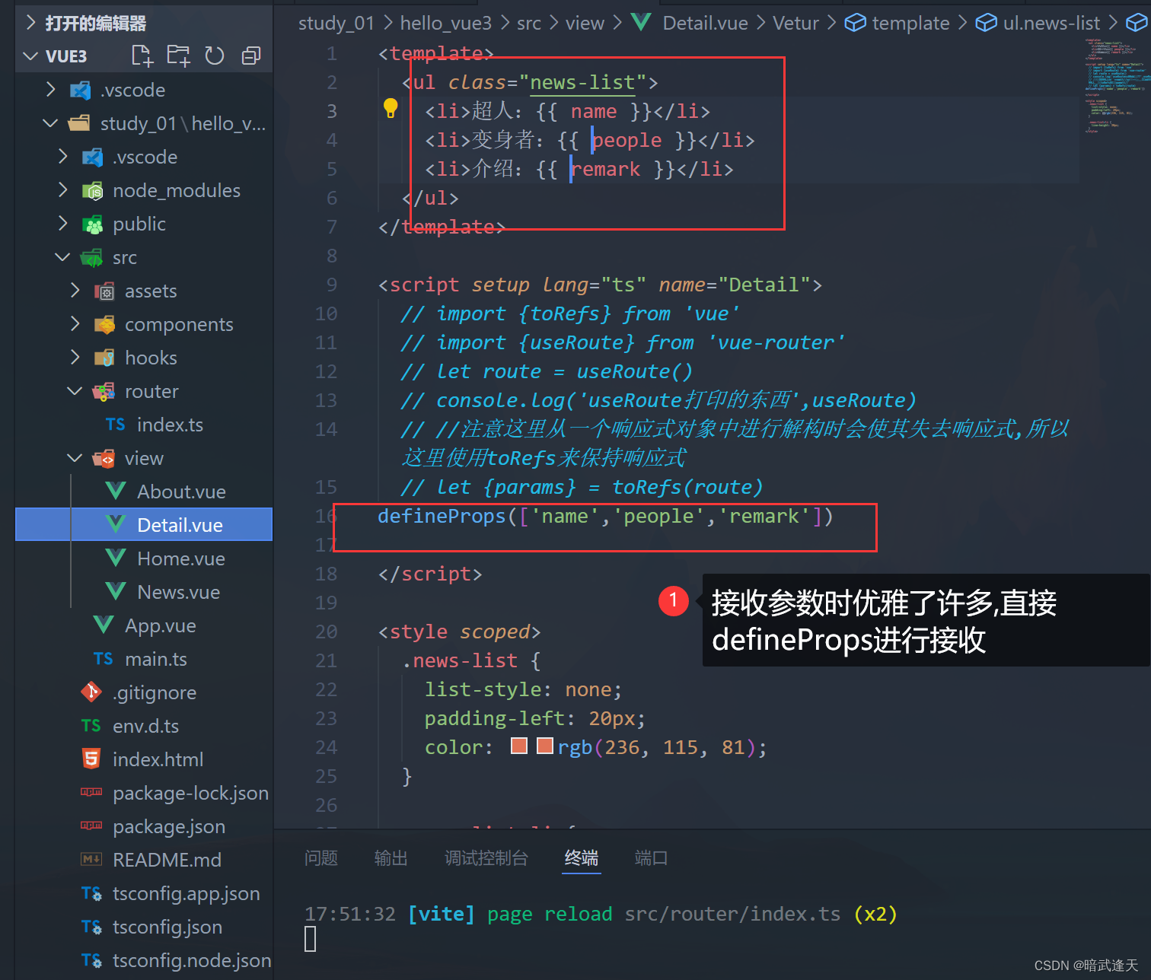Refresh the explorer file tree
Screen dimensions: 1151x980
tap(215, 56)
